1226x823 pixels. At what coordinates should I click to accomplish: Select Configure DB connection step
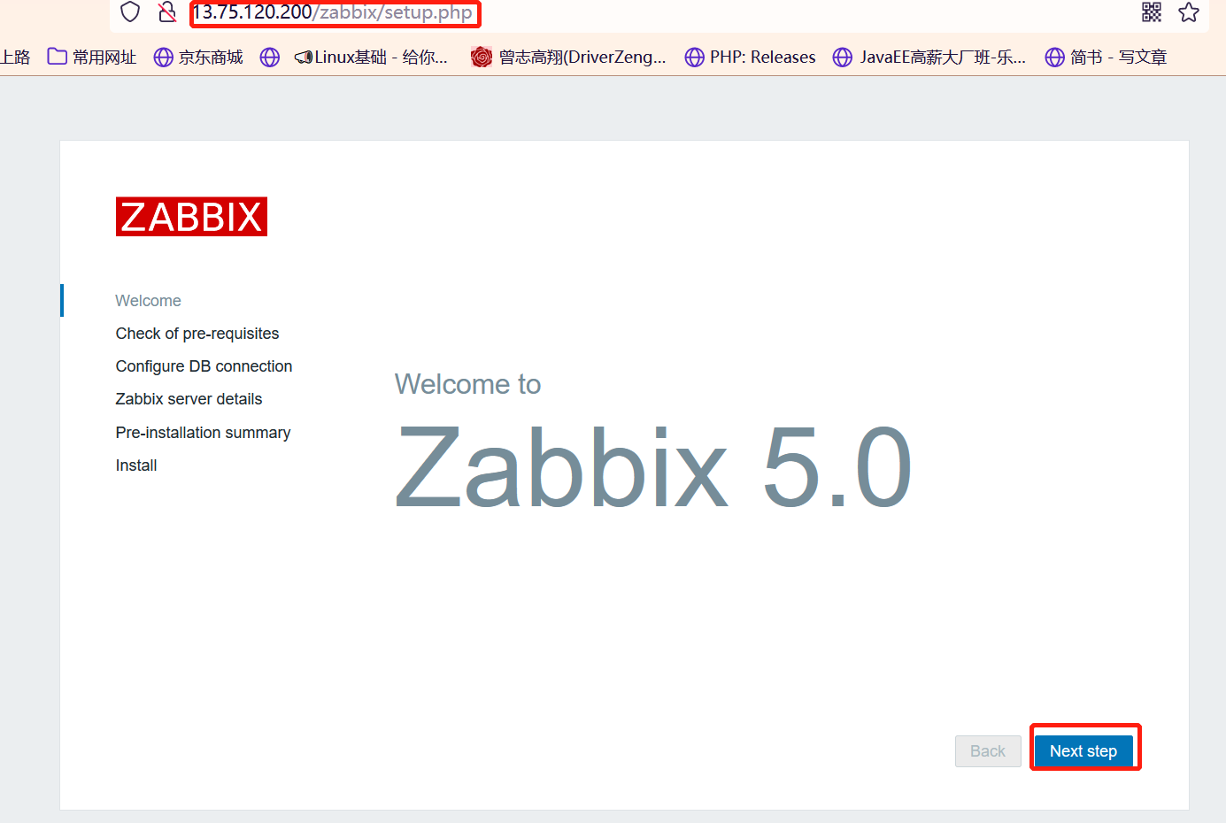coord(204,366)
